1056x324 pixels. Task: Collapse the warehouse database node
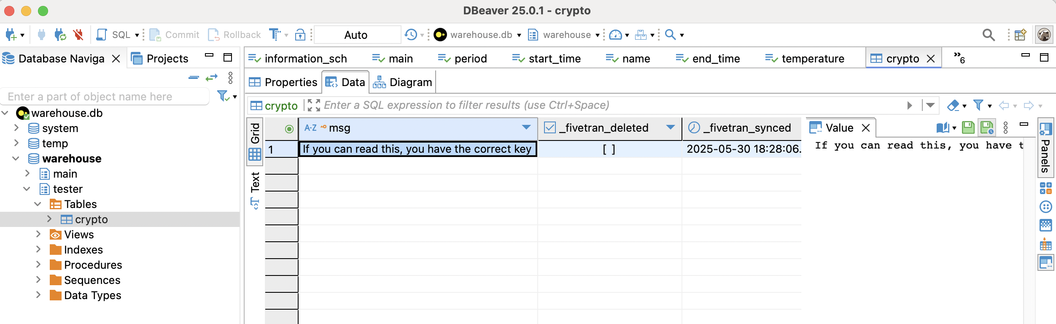coord(16,159)
